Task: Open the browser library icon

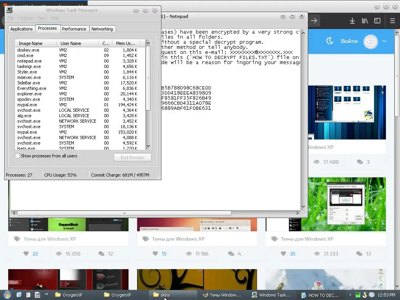Action: click(365, 21)
